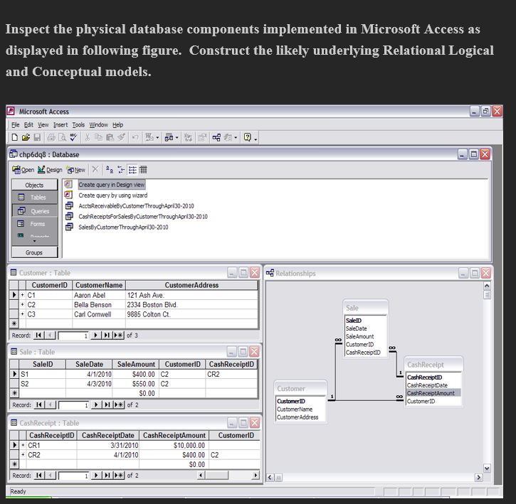
Task: Click the Print toolbar icon
Action: click(51, 137)
